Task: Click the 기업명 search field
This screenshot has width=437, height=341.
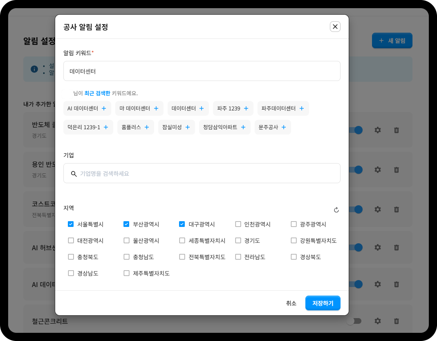Action: tap(202, 173)
